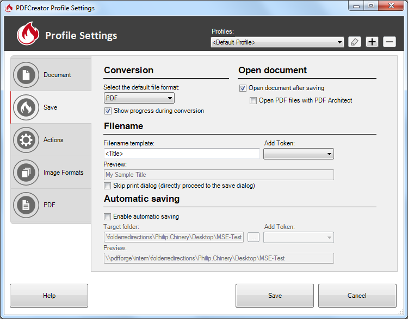Remove profile using the minus icon
408x319 pixels.
(x=390, y=42)
